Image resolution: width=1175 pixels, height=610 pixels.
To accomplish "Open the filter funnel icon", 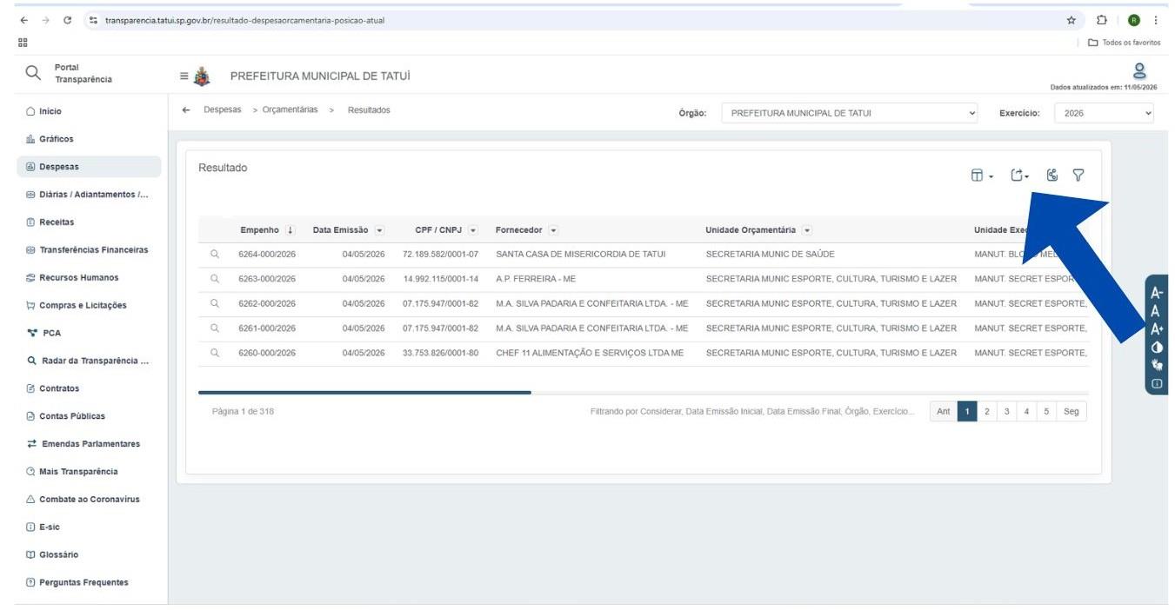I will (1078, 176).
